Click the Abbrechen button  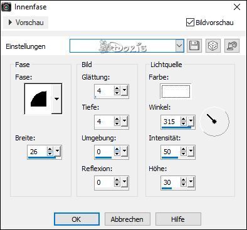(127, 219)
